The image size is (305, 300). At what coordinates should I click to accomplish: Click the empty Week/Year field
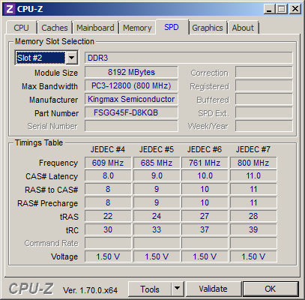(x=264, y=126)
